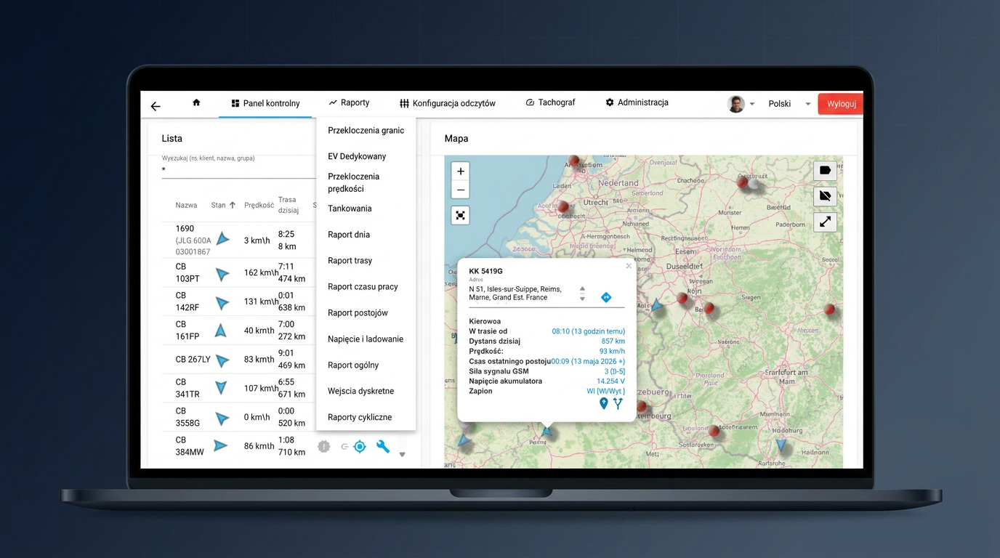The height and width of the screenshot is (558, 1000).
Task: Sort by the Nazwa column header
Action: point(186,205)
